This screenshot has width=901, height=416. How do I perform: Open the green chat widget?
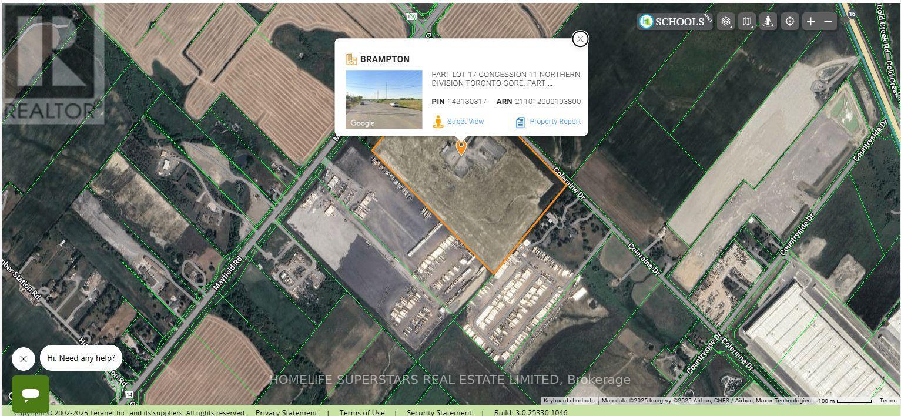click(x=31, y=394)
